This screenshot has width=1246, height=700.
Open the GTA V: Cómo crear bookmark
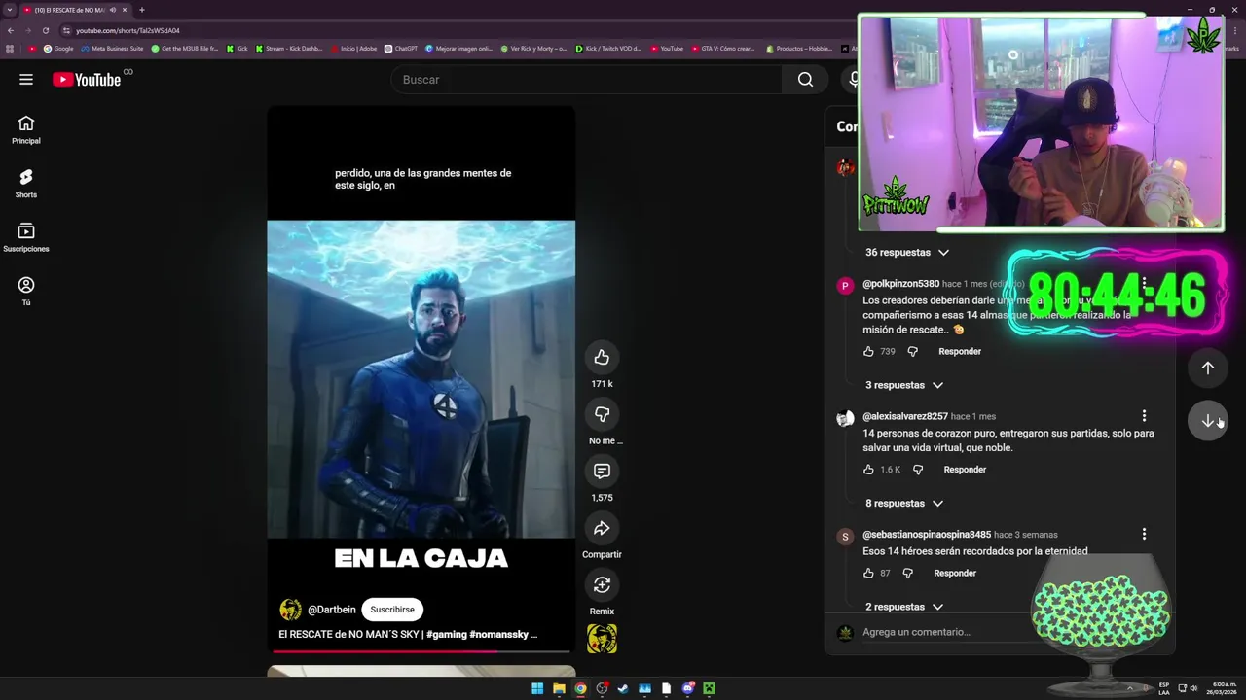point(722,49)
